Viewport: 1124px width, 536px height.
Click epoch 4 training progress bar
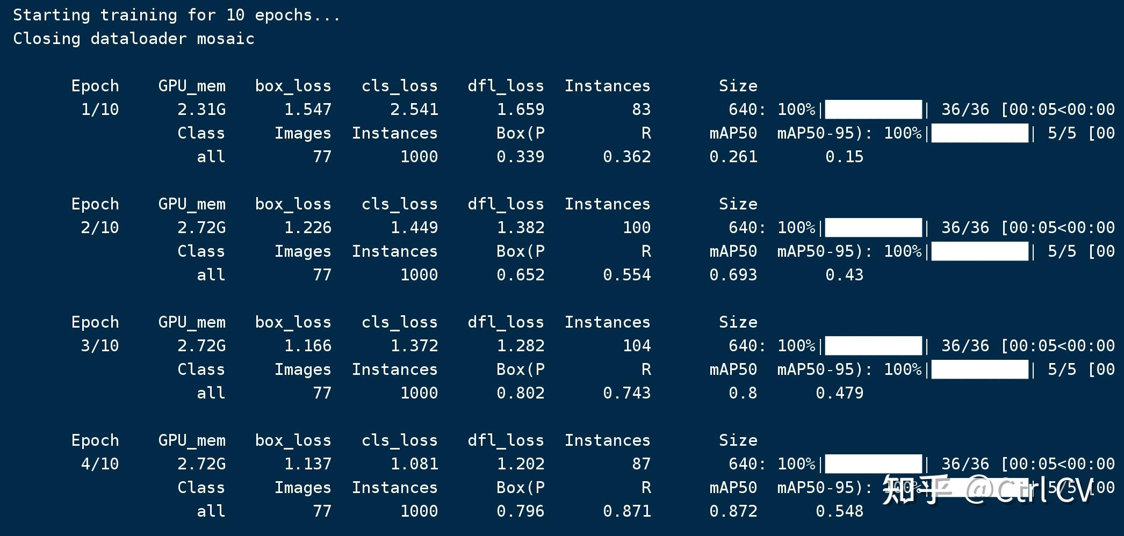click(x=873, y=463)
